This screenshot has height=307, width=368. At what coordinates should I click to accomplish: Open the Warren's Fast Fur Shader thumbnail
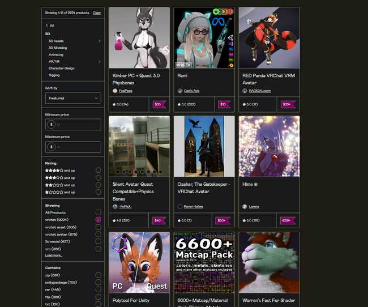[x=269, y=263]
